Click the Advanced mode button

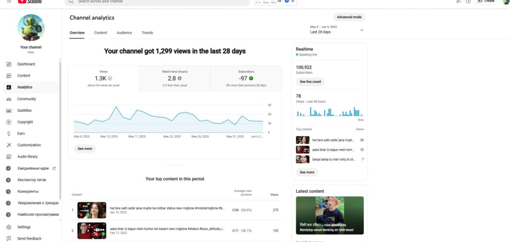point(349,17)
